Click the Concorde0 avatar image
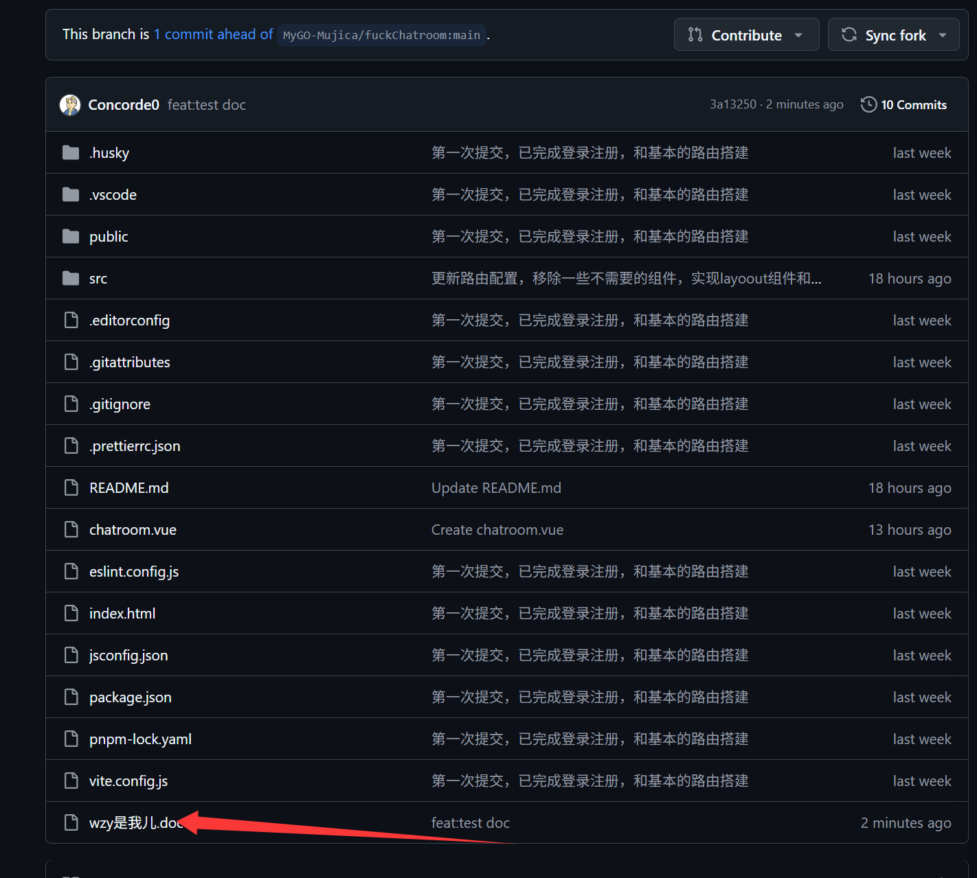Image resolution: width=977 pixels, height=878 pixels. coord(70,105)
